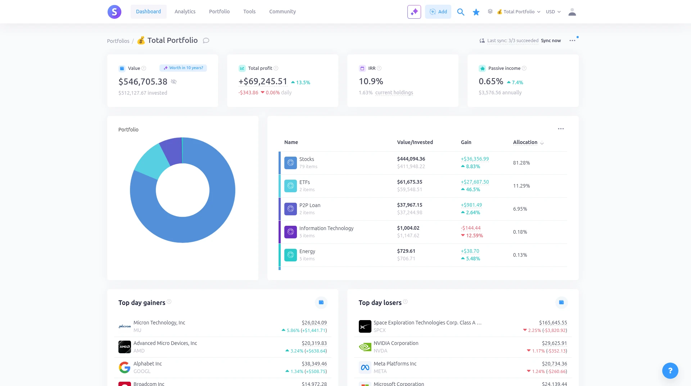Select Micron Technology, Inc gainer
The height and width of the screenshot is (386, 691).
click(223, 326)
